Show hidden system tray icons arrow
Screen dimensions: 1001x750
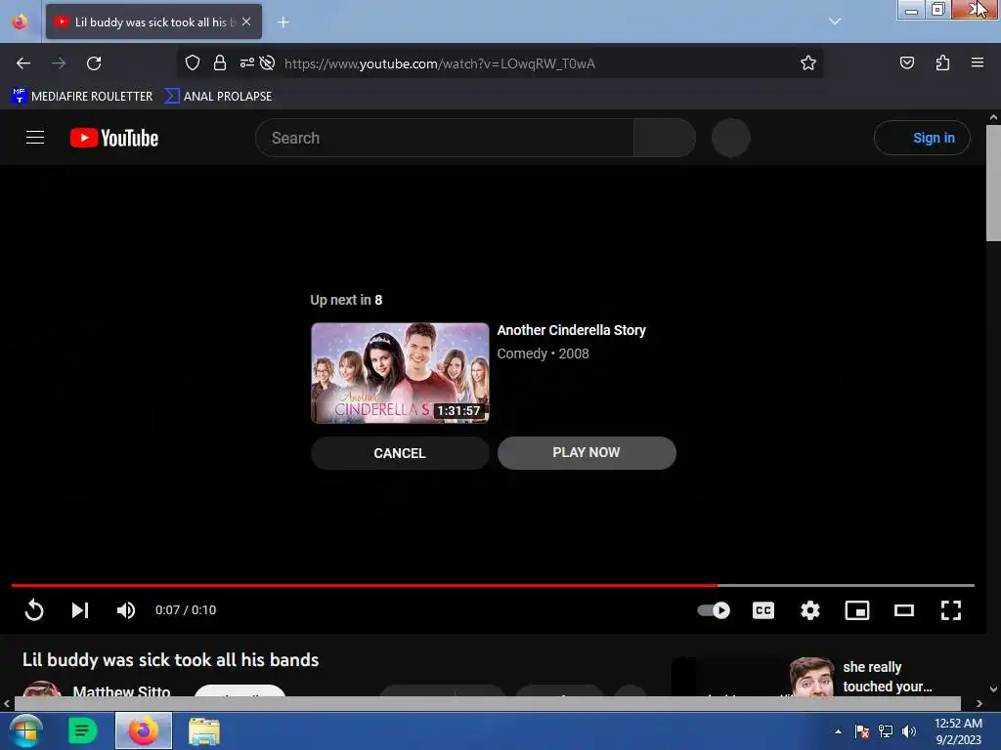pos(838,731)
